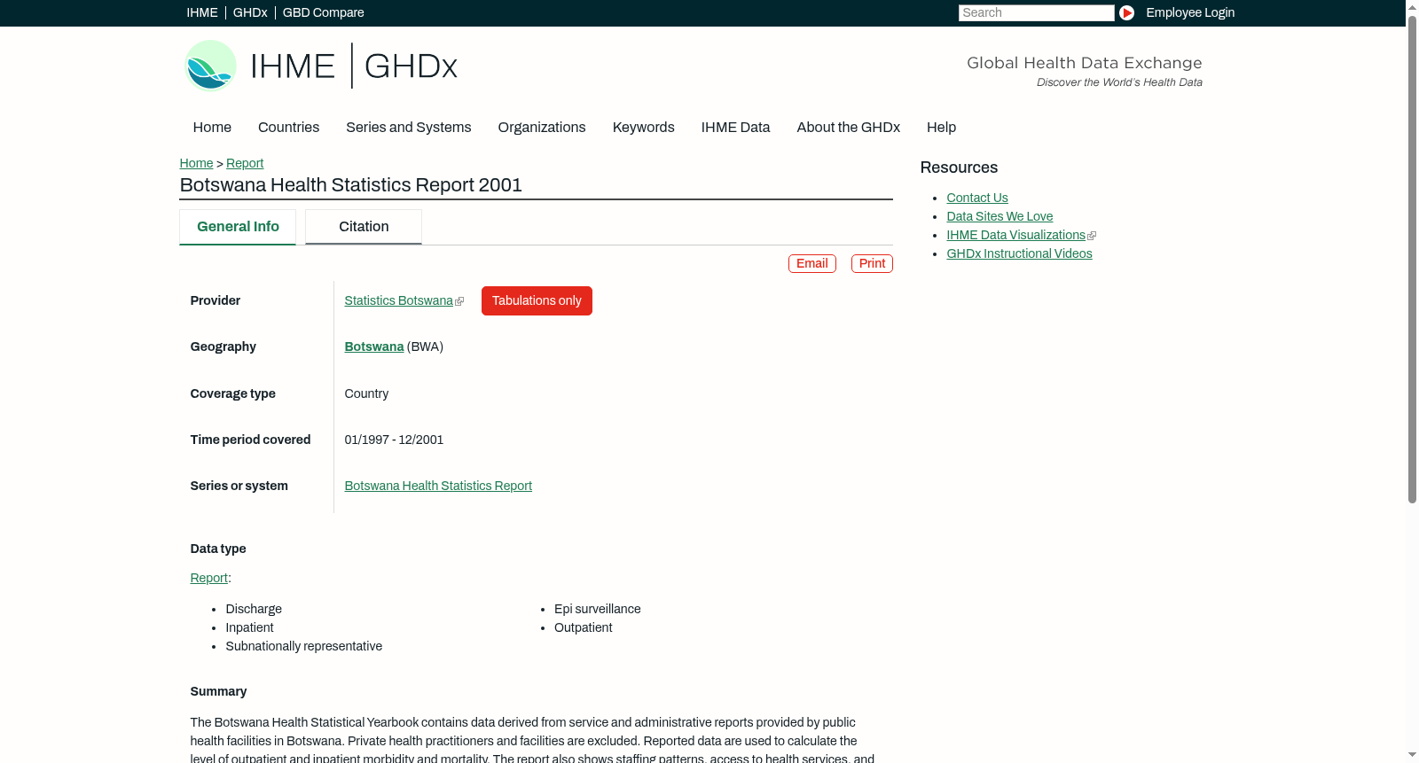The width and height of the screenshot is (1419, 763).
Task: Click the GHDx header logo text
Action: click(411, 66)
